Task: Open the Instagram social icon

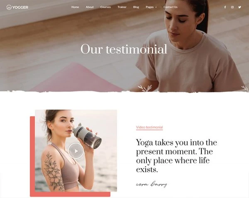Action: [x=232, y=7]
